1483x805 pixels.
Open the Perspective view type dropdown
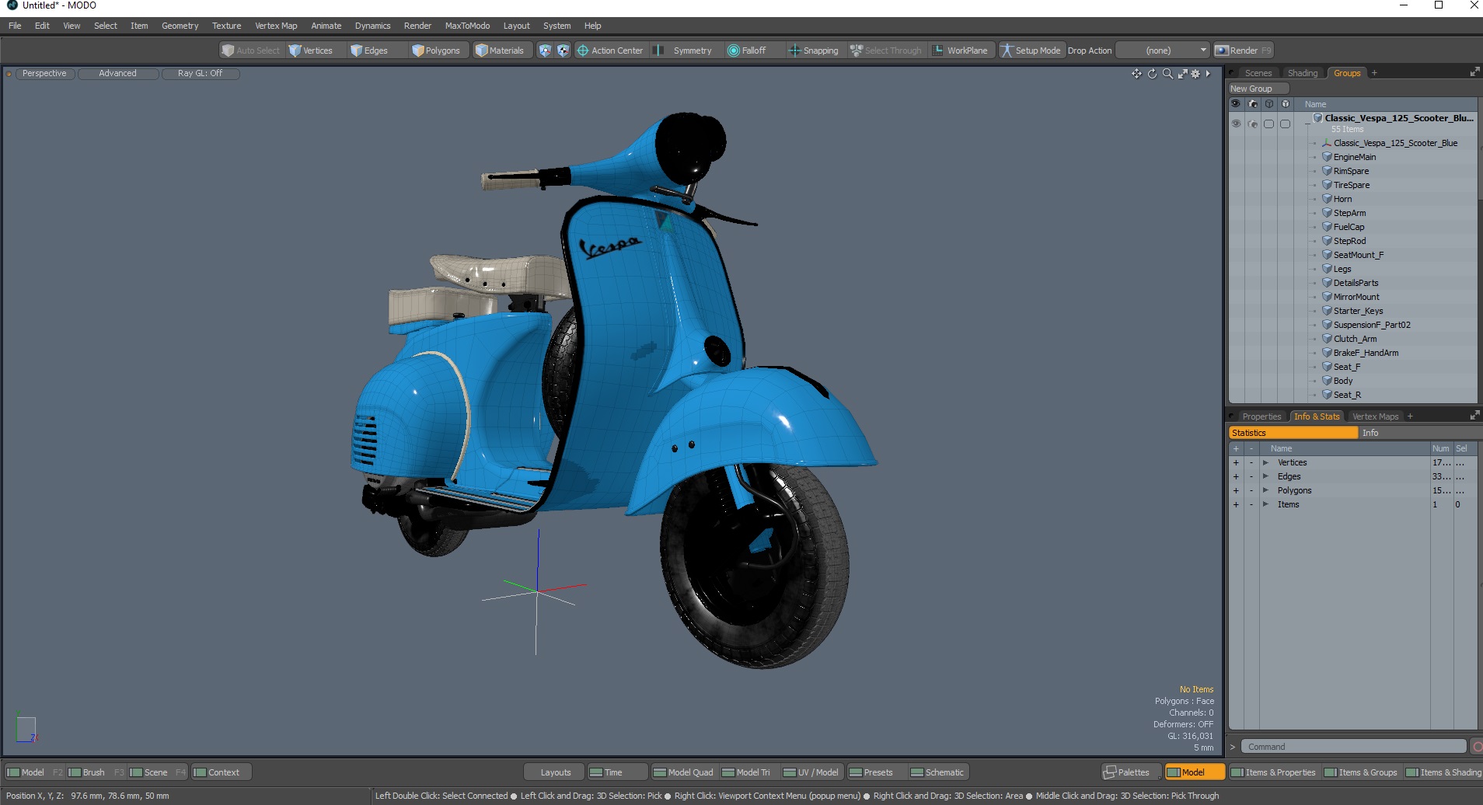coord(44,74)
